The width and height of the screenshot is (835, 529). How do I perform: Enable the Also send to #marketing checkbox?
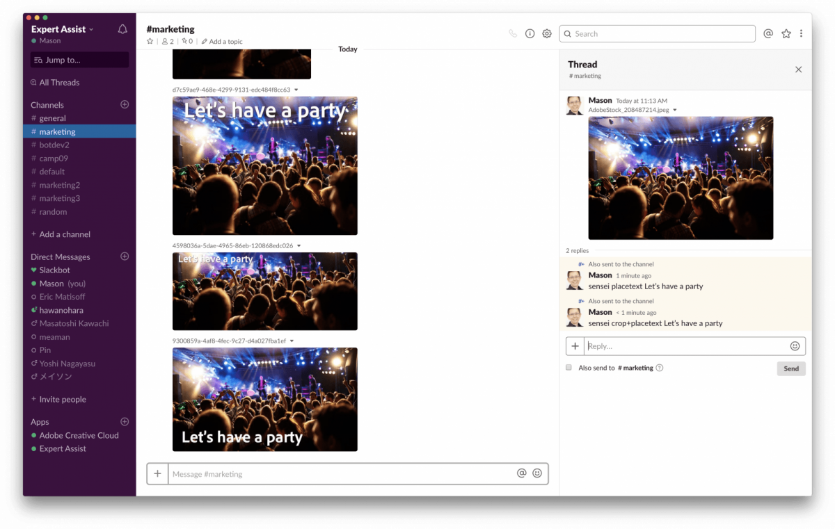tap(568, 367)
